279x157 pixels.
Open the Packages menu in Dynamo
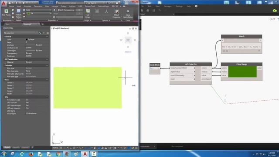click(x=167, y=6)
